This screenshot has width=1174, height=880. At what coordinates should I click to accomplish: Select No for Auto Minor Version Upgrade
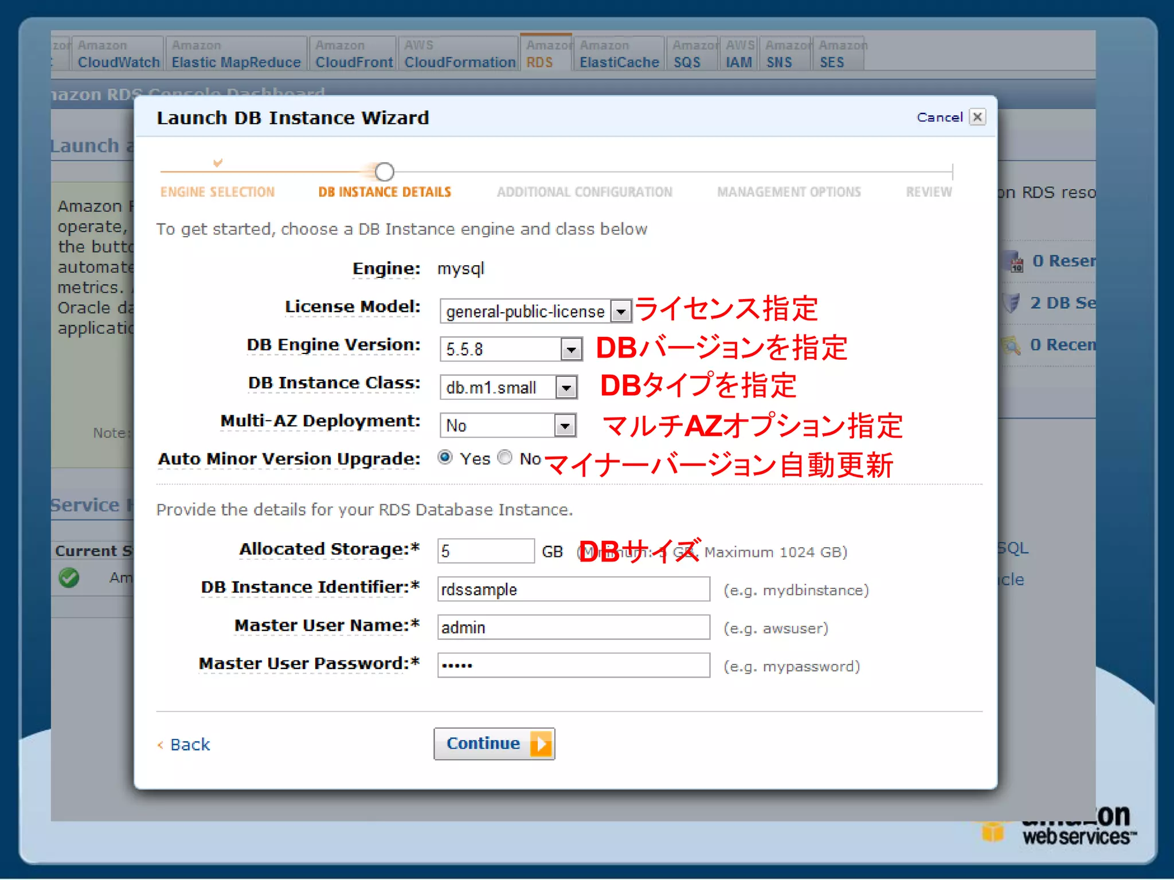pos(504,457)
